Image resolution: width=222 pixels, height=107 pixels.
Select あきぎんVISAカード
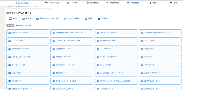click(x=116, y=33)
